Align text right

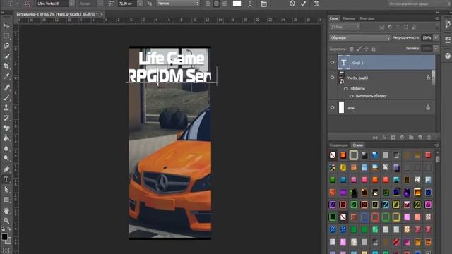(x=225, y=4)
